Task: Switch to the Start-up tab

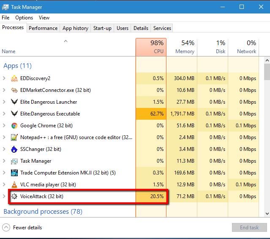Action: (102, 28)
